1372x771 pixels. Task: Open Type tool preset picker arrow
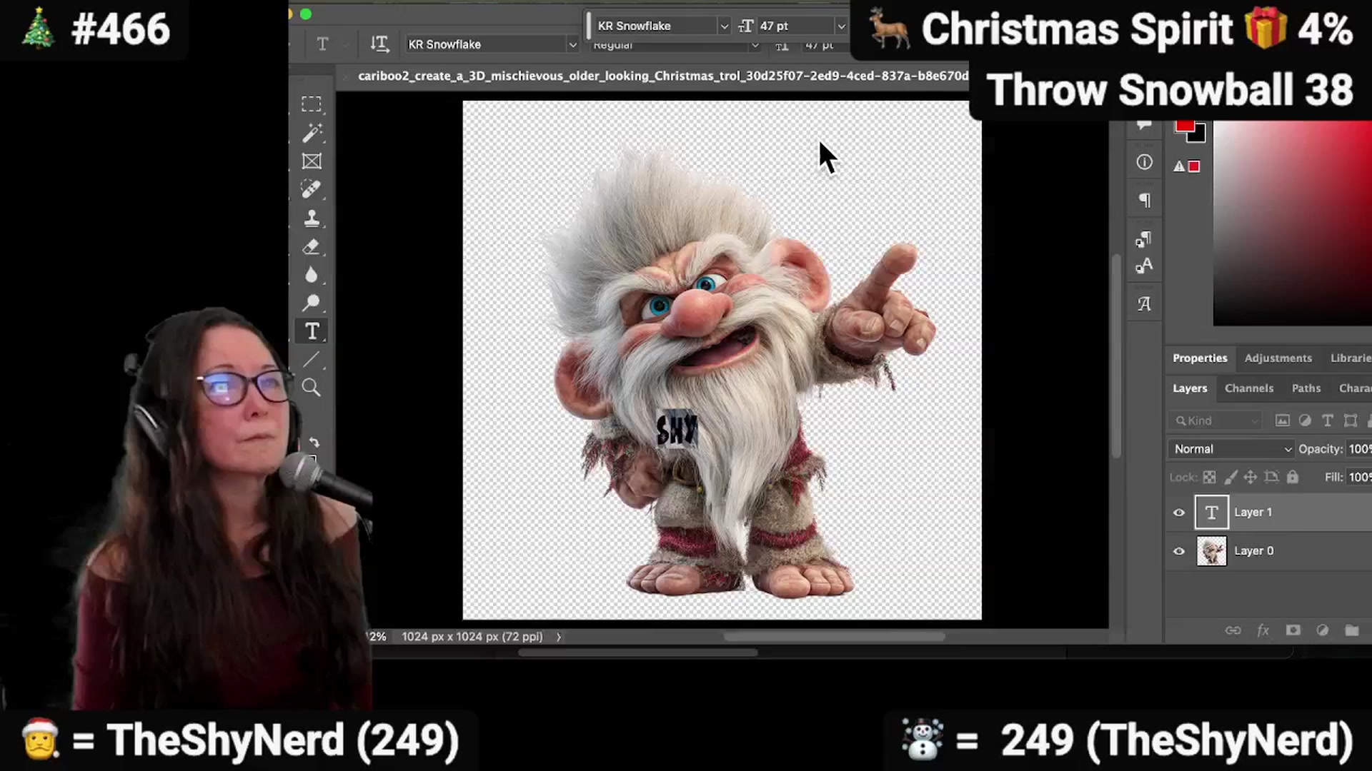tap(346, 45)
